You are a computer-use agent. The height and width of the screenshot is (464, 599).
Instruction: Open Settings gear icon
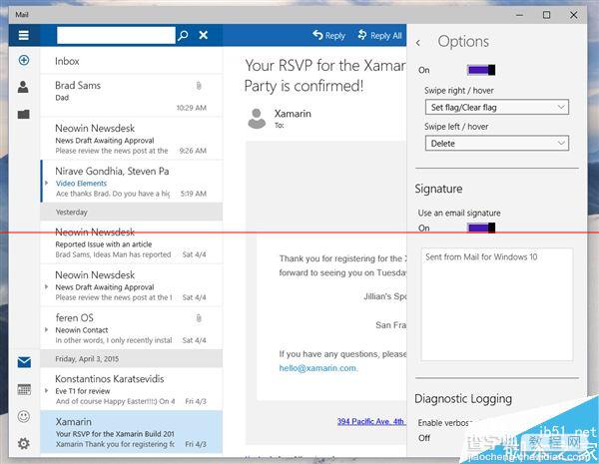(24, 444)
